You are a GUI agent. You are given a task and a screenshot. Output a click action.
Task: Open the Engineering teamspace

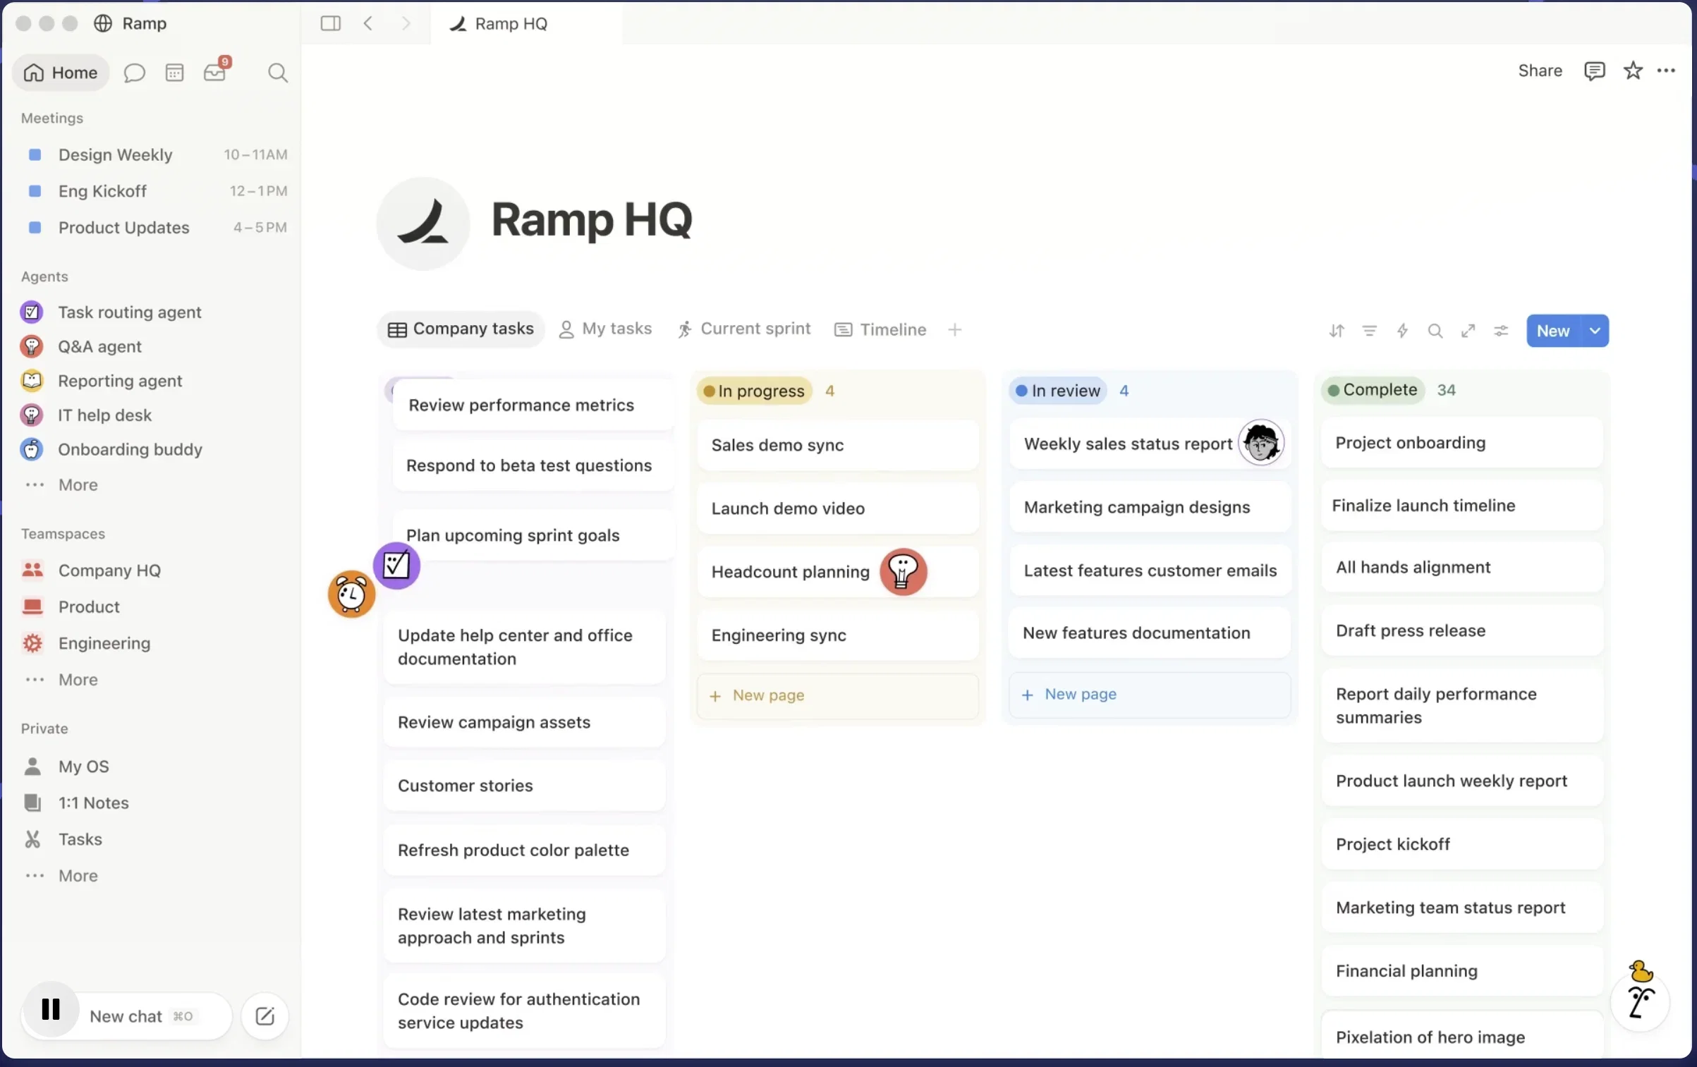click(104, 643)
